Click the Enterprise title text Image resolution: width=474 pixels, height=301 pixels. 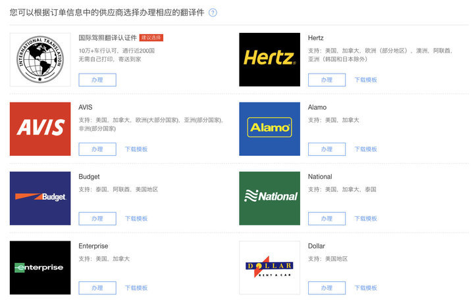pos(93,246)
